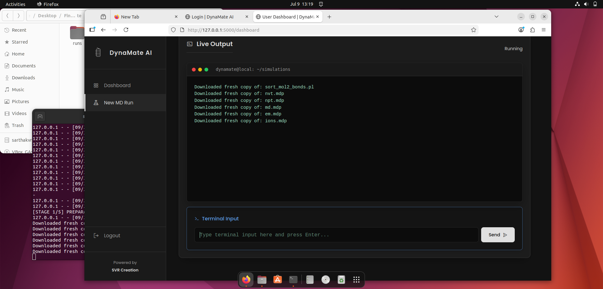
Task: Open Firefox account icon
Action: (521, 30)
